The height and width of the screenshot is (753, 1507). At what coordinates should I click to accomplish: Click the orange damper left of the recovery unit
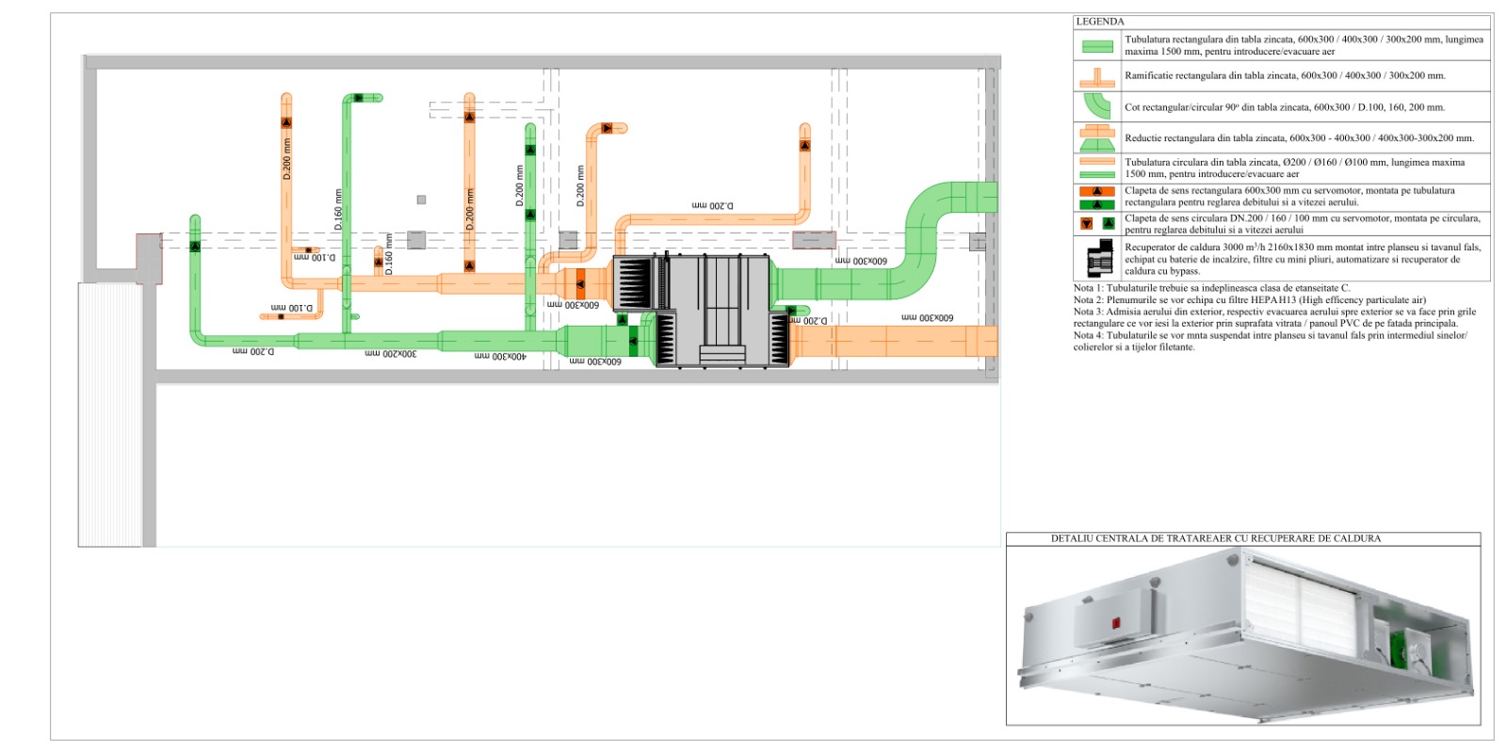click(x=580, y=282)
